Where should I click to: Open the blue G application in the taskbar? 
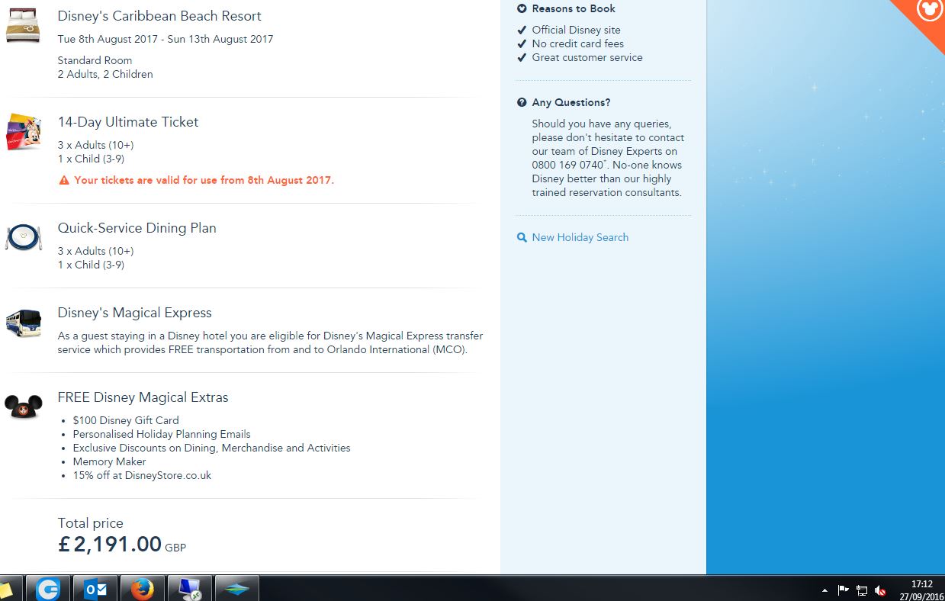click(x=48, y=589)
